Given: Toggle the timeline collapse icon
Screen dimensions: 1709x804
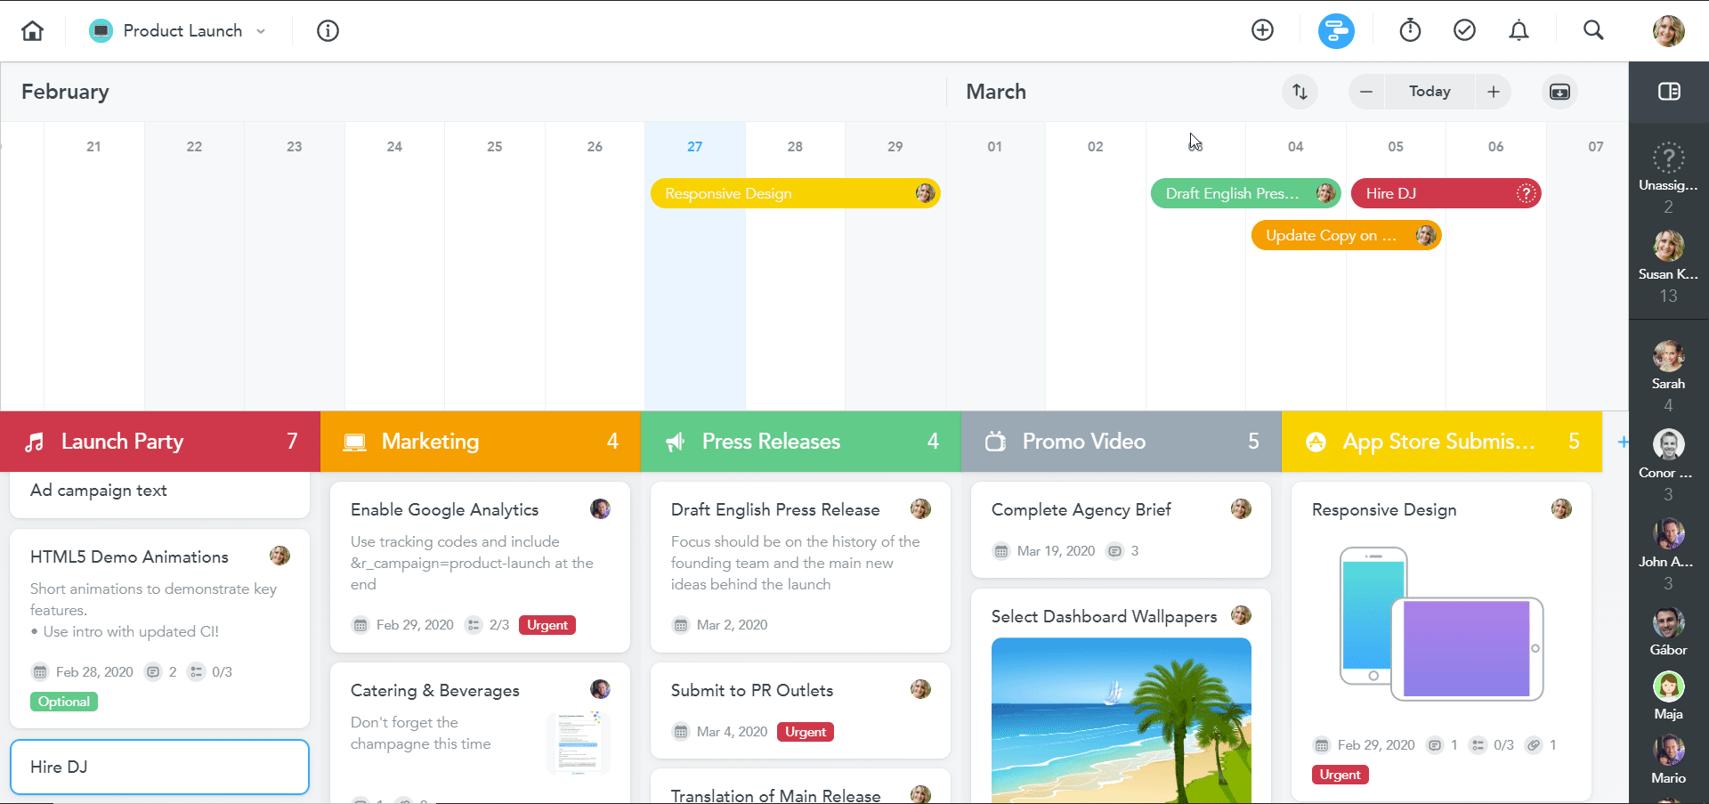Looking at the screenshot, I should 1559,92.
